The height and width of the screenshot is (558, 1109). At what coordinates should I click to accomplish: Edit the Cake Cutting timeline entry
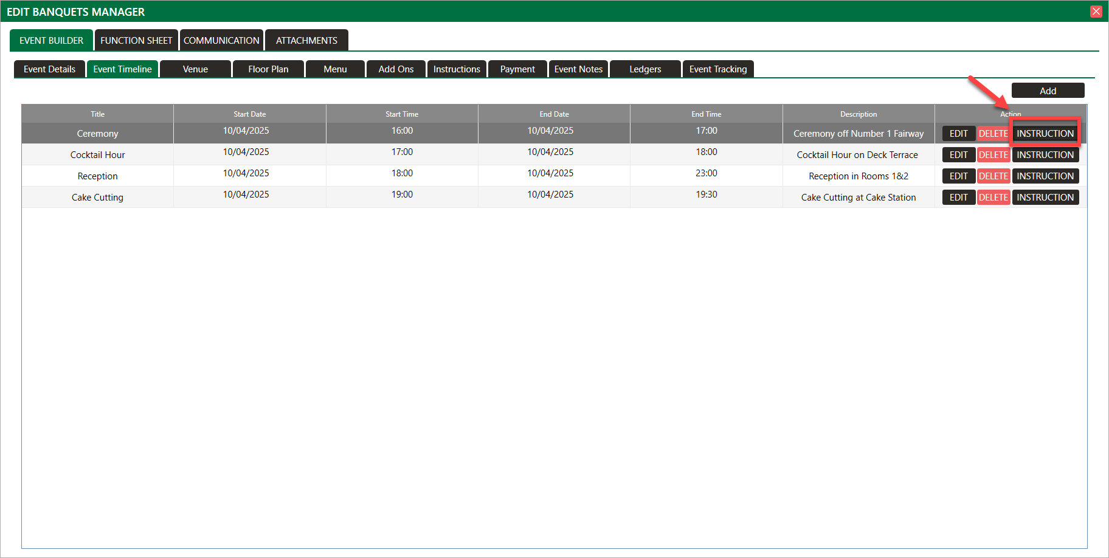tap(959, 197)
